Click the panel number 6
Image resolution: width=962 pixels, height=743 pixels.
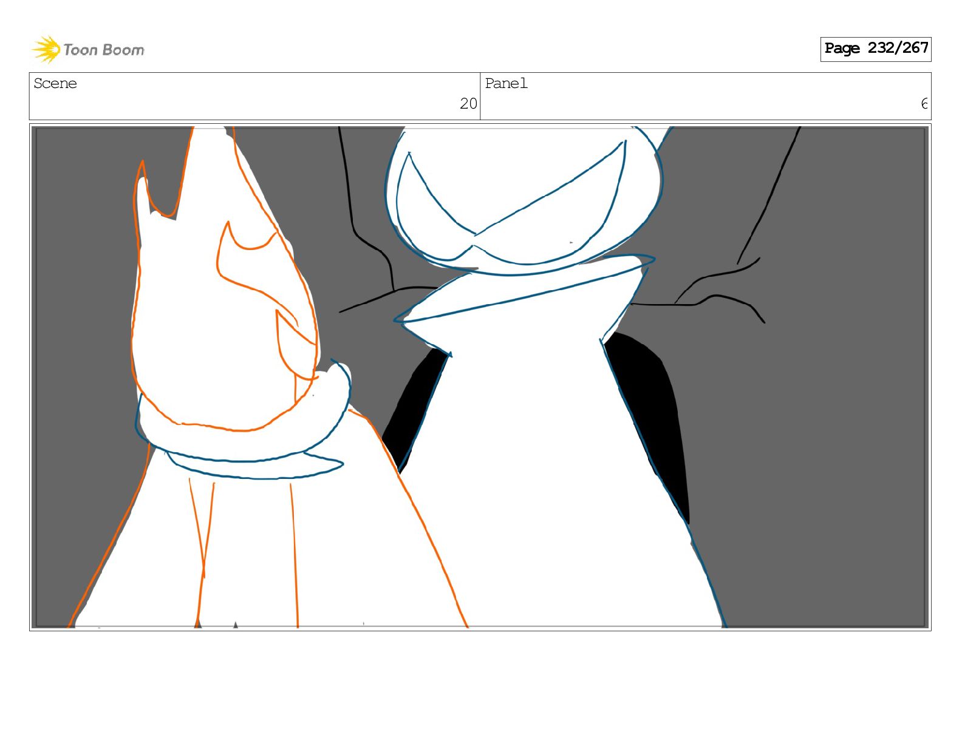tap(924, 104)
